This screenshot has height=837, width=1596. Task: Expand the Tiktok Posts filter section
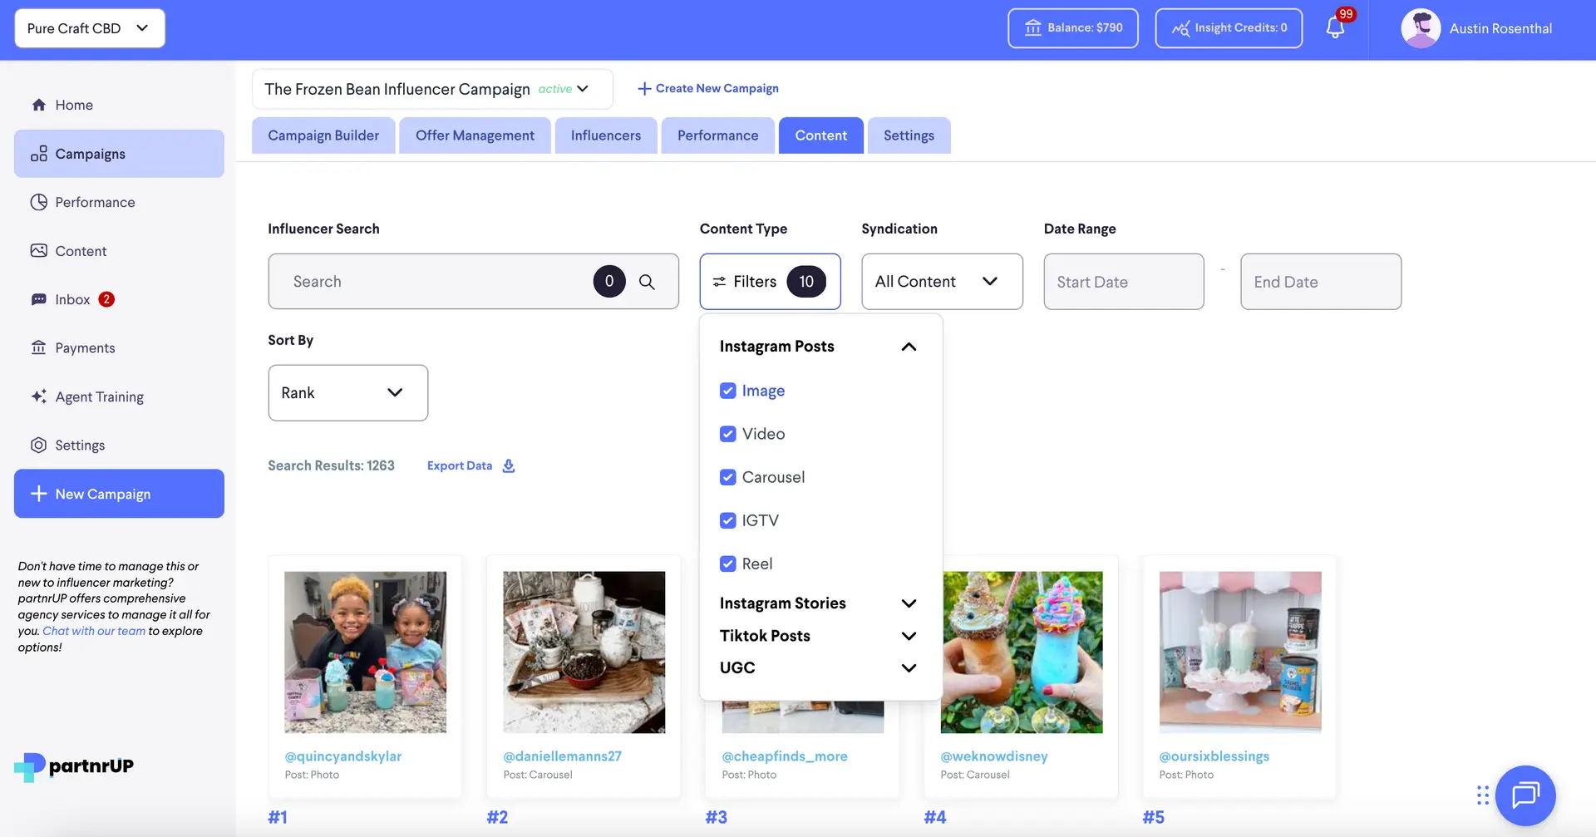click(909, 636)
